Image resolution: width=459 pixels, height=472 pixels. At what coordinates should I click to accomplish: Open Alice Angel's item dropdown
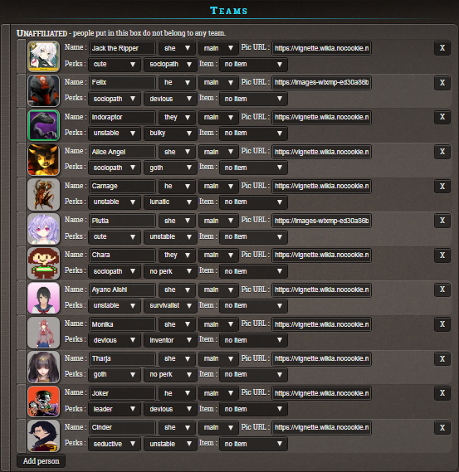point(253,168)
